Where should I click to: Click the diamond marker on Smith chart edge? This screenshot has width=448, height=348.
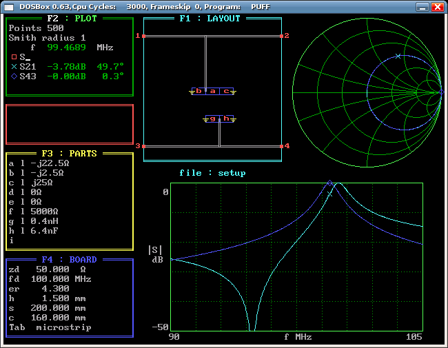pos(441,92)
